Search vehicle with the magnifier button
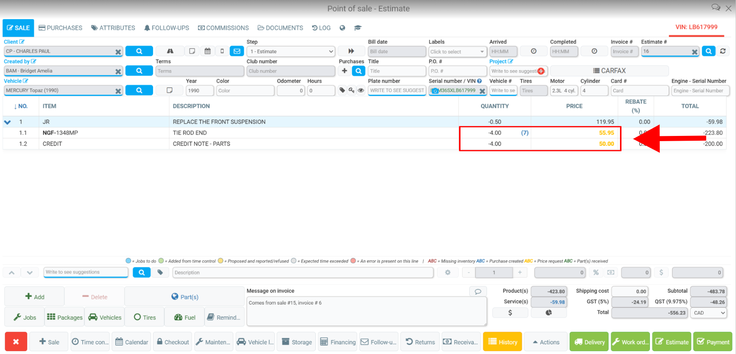The image size is (736, 354). click(139, 90)
